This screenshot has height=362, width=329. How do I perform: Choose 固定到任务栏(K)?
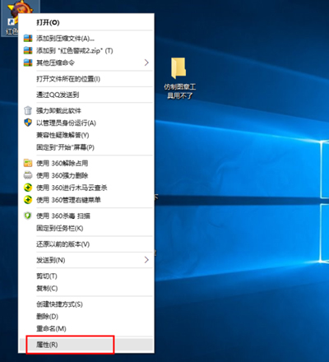pyautogui.click(x=86, y=228)
